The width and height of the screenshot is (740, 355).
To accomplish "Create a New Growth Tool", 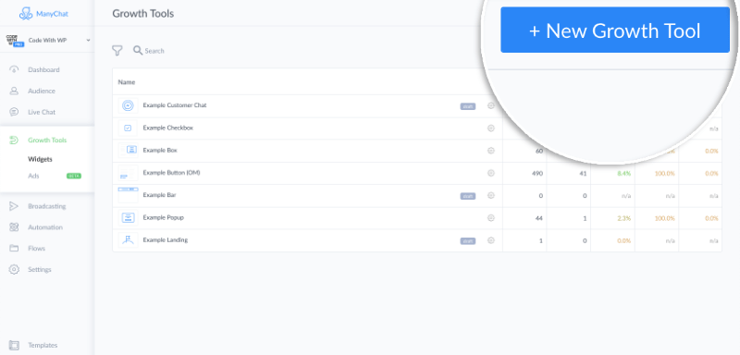I will pos(615,30).
